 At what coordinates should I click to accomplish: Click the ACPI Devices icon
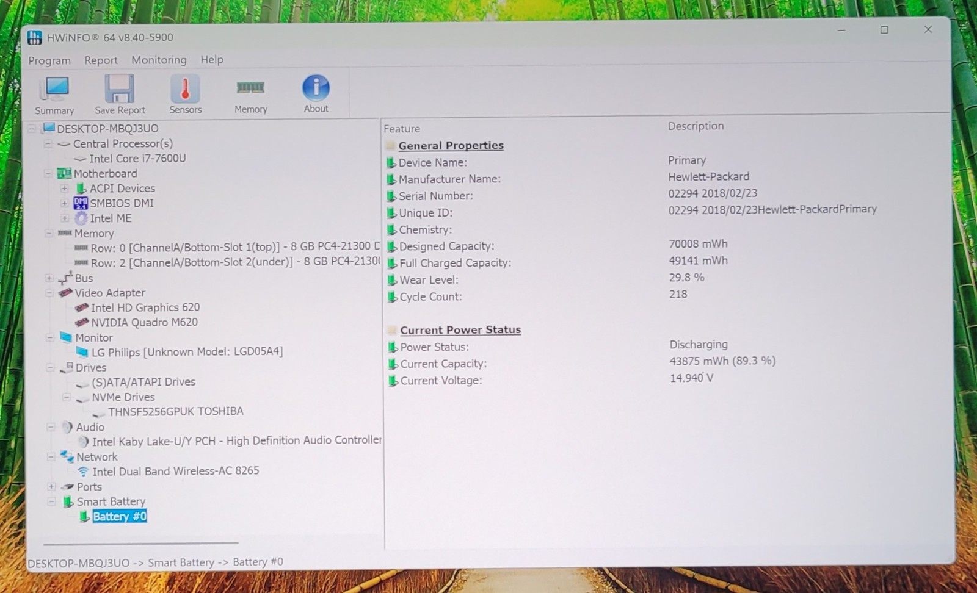81,189
